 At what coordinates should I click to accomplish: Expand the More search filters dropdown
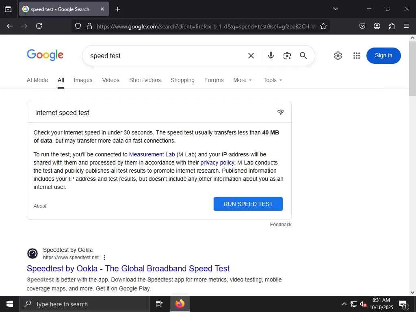coord(242,80)
